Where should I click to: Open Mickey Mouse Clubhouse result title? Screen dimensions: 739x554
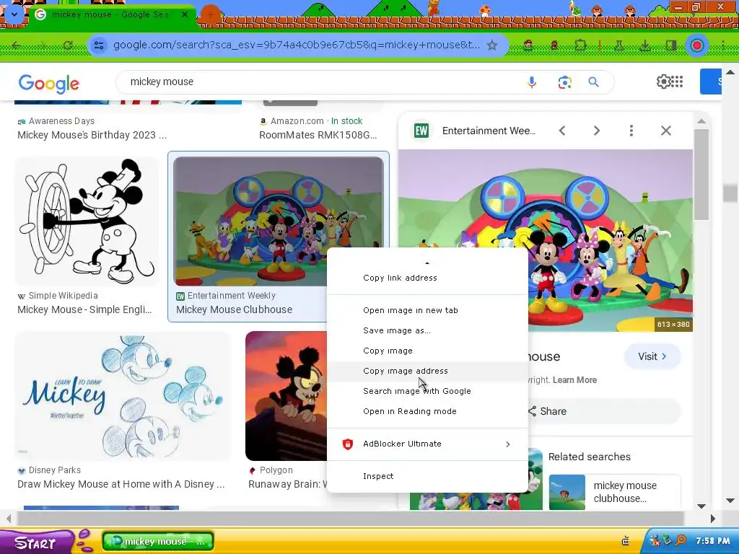(x=235, y=309)
